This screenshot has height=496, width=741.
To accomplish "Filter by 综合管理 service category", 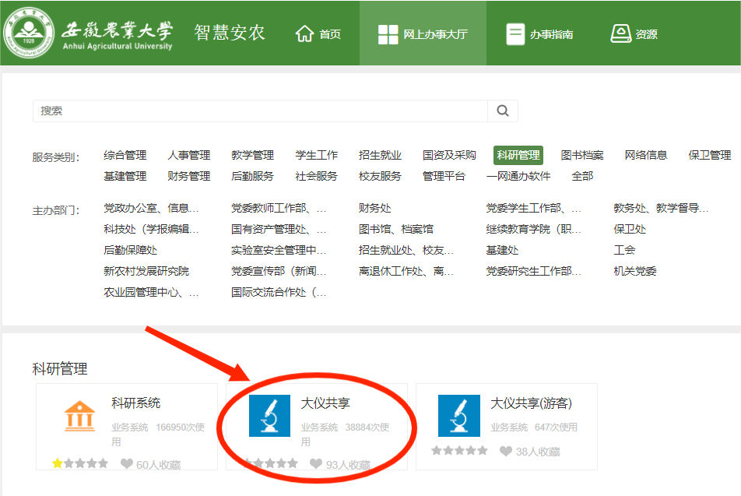I will 125,155.
